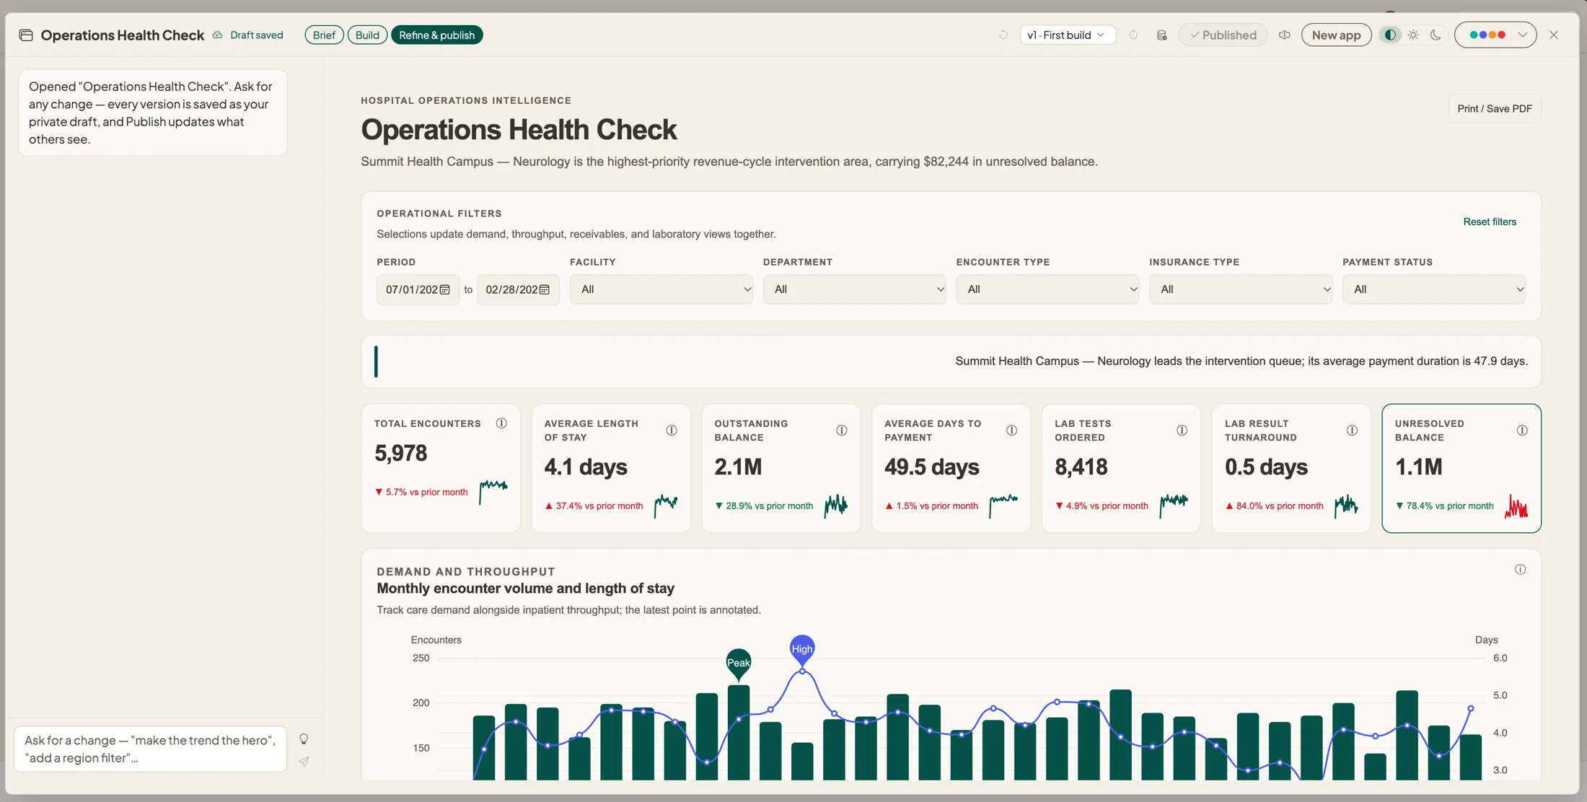Click info icon on Outstanding Balance card
Viewport: 1587px width, 802px height.
pos(842,431)
